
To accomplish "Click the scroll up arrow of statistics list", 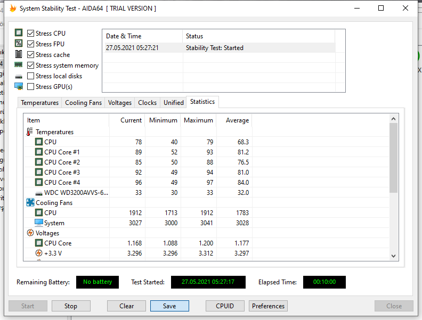I will 393,119.
